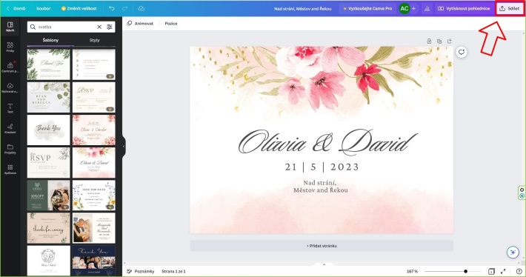Clear the svatba search text
526x277 pixels.
99,27
